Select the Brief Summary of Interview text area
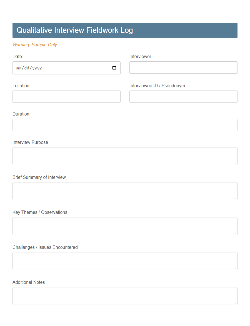The width and height of the screenshot is (250, 326). (x=125, y=191)
